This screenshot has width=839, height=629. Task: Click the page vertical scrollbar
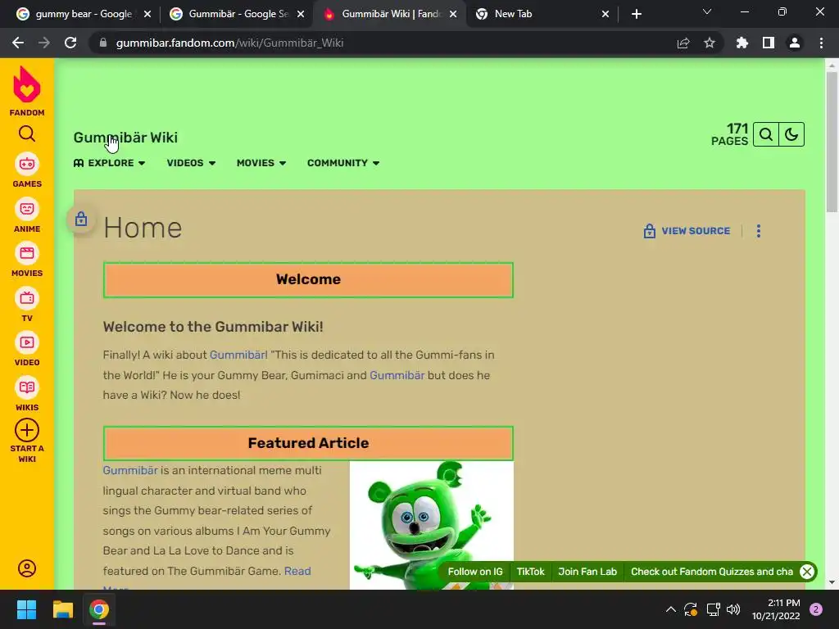click(832, 143)
